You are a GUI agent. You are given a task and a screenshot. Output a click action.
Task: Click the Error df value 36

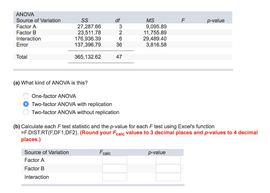(119, 45)
